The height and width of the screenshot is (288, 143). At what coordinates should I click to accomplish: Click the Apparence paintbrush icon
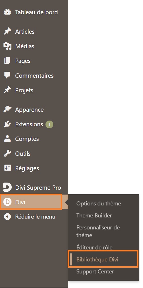pyautogui.click(x=7, y=110)
